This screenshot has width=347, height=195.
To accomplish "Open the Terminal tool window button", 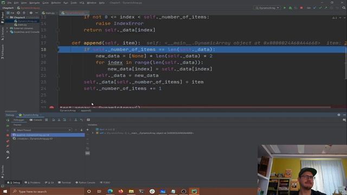I will pos(65,183).
